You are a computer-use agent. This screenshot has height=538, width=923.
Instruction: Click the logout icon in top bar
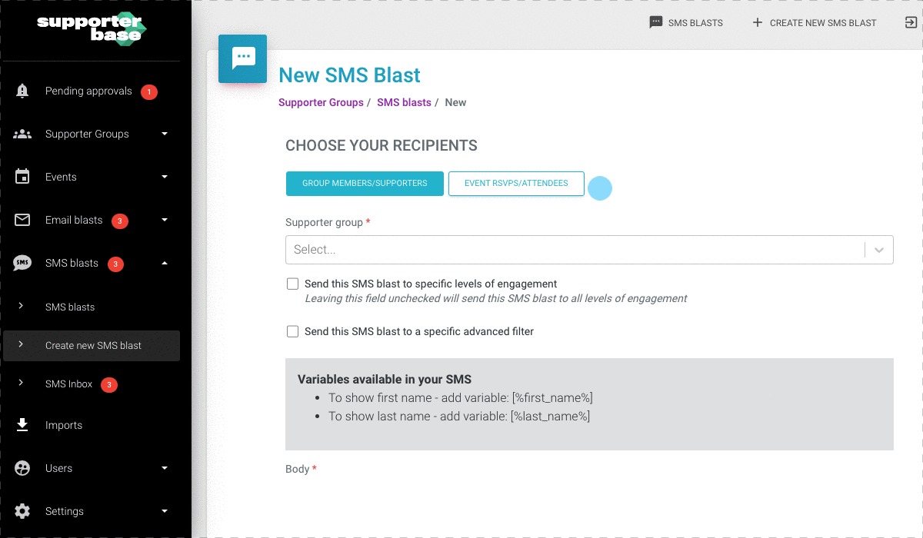tap(911, 22)
